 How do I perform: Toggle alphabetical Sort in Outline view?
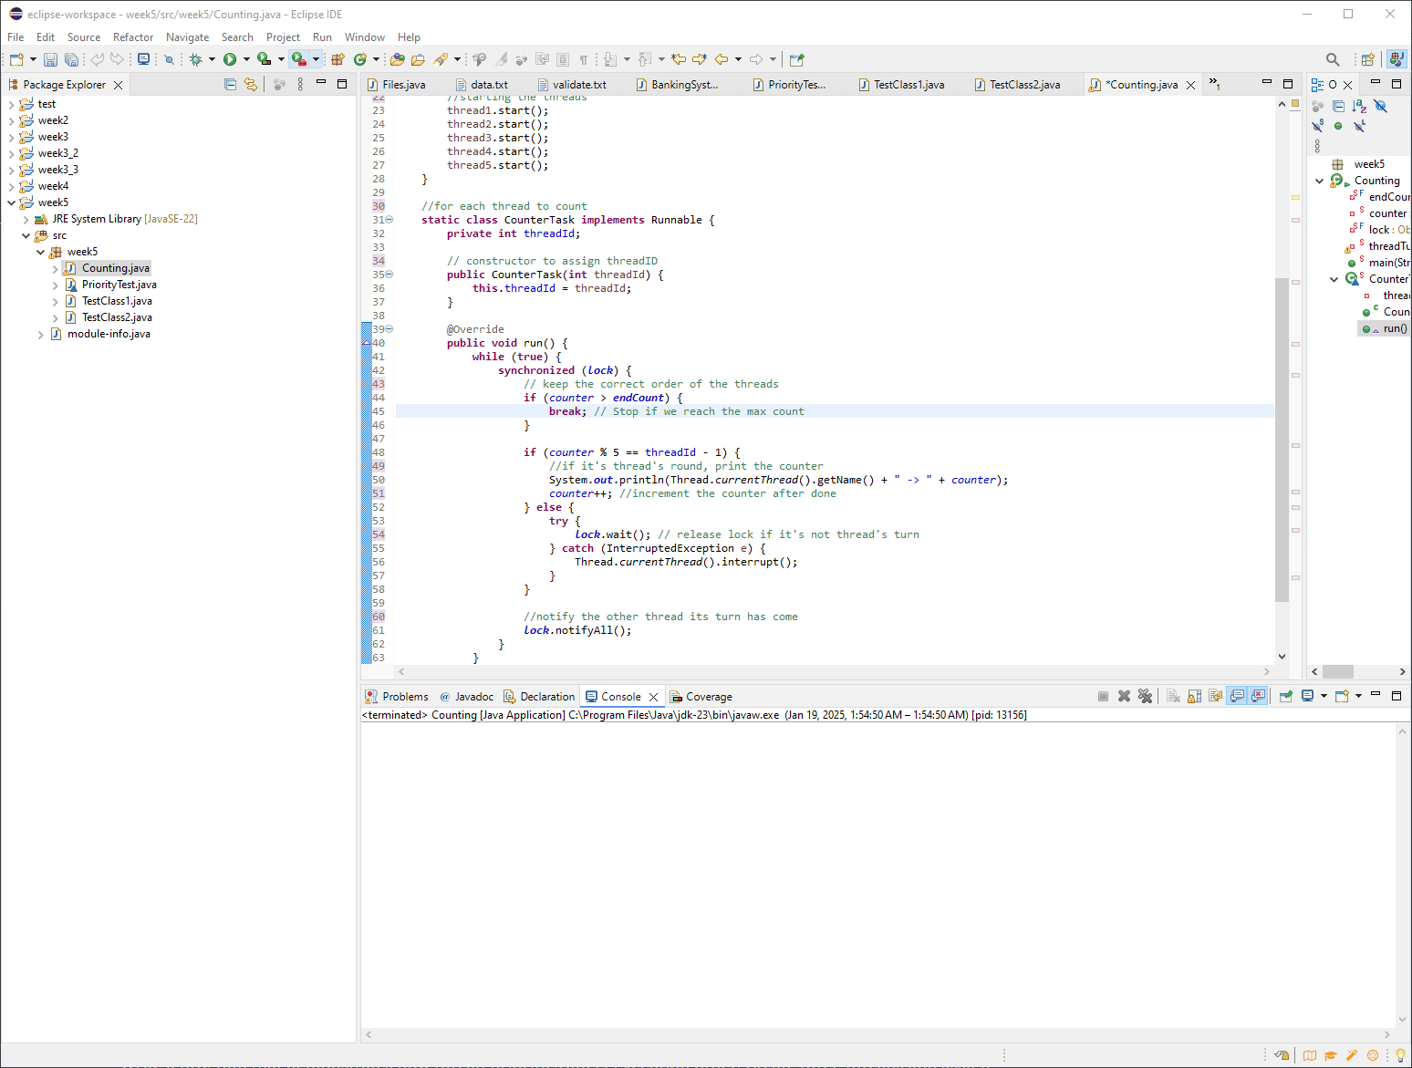click(x=1359, y=106)
